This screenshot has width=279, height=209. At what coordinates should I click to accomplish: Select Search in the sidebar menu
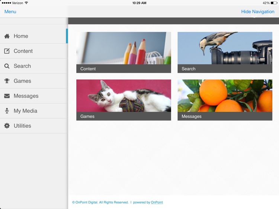pyautogui.click(x=34, y=66)
